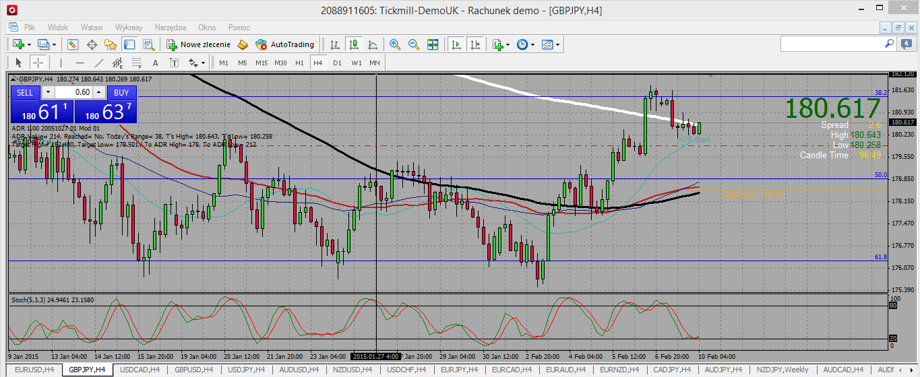The image size is (920, 377).
Task: Click the search magnifier icon
Action: pos(889,43)
